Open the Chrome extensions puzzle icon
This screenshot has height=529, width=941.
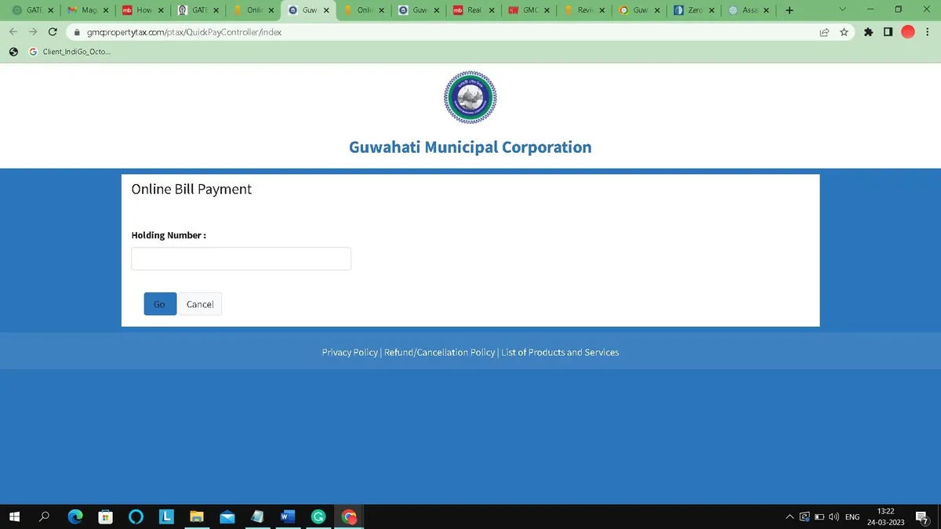[x=868, y=32]
